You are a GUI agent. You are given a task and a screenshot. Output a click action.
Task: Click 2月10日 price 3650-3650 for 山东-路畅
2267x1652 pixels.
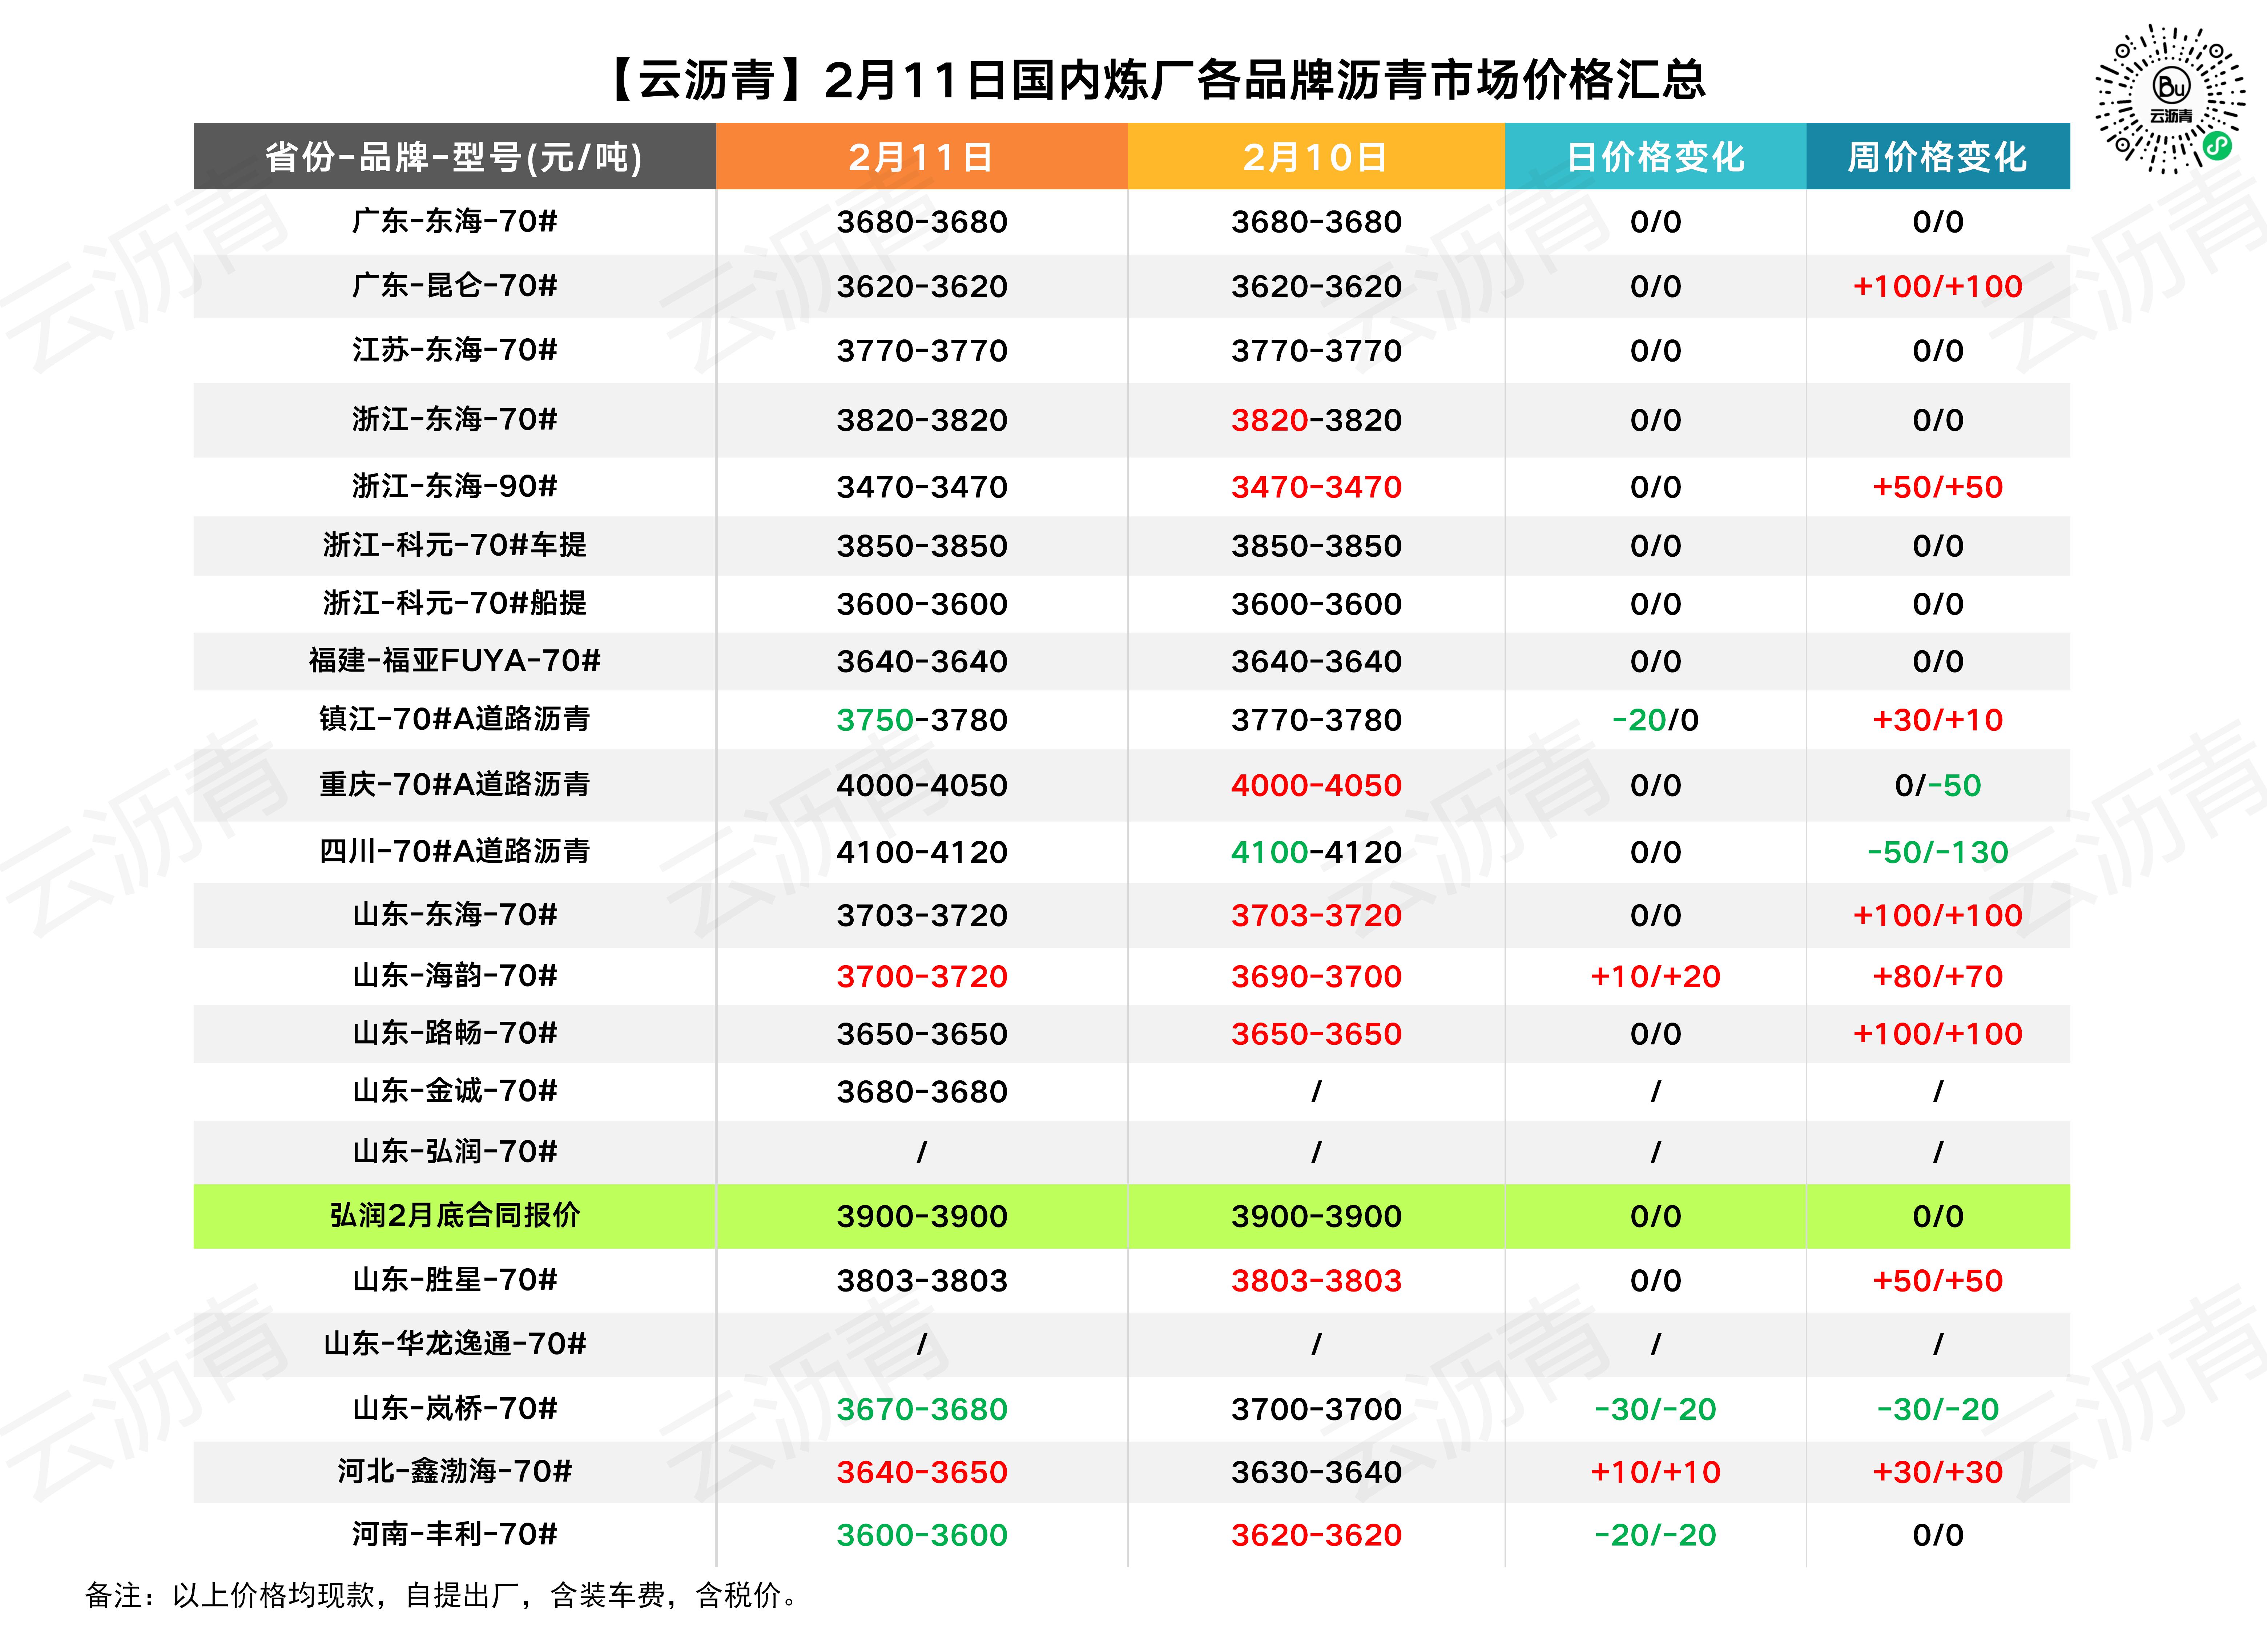click(1316, 1034)
